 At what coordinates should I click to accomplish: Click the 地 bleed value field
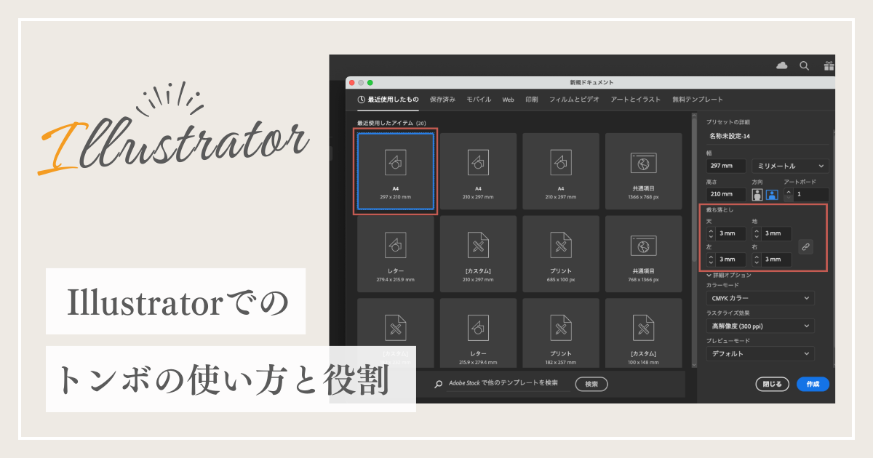click(776, 233)
